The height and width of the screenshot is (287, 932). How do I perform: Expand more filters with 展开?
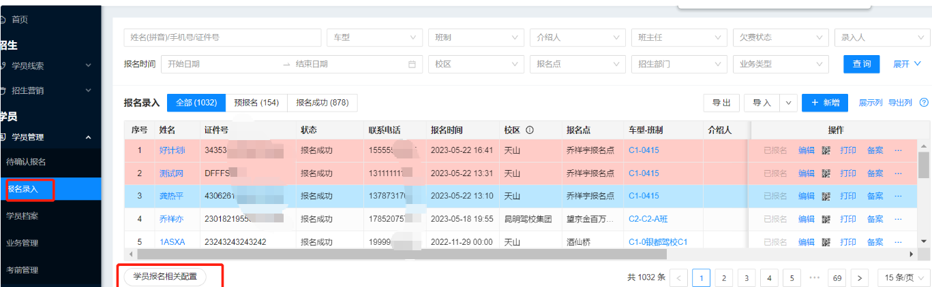click(x=907, y=64)
